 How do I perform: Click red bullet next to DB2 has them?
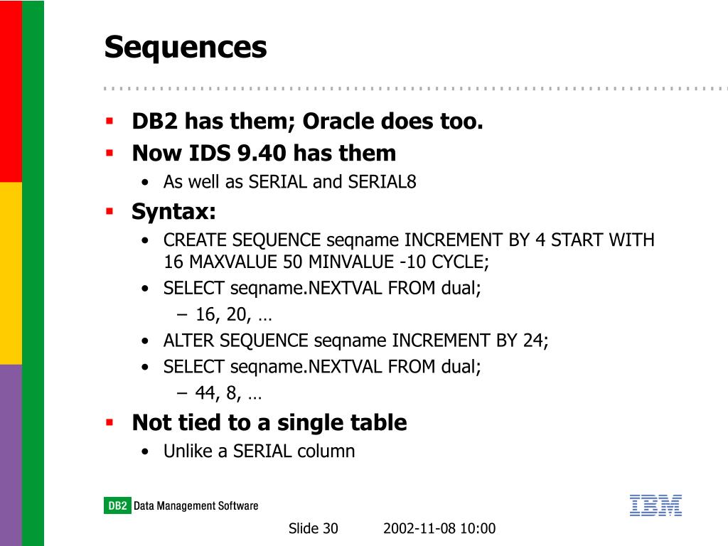pyautogui.click(x=109, y=122)
